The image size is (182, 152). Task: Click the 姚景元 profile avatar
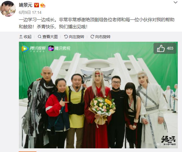click(8, 9)
